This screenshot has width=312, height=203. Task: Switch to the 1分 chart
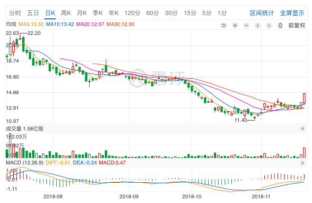pos(222,13)
